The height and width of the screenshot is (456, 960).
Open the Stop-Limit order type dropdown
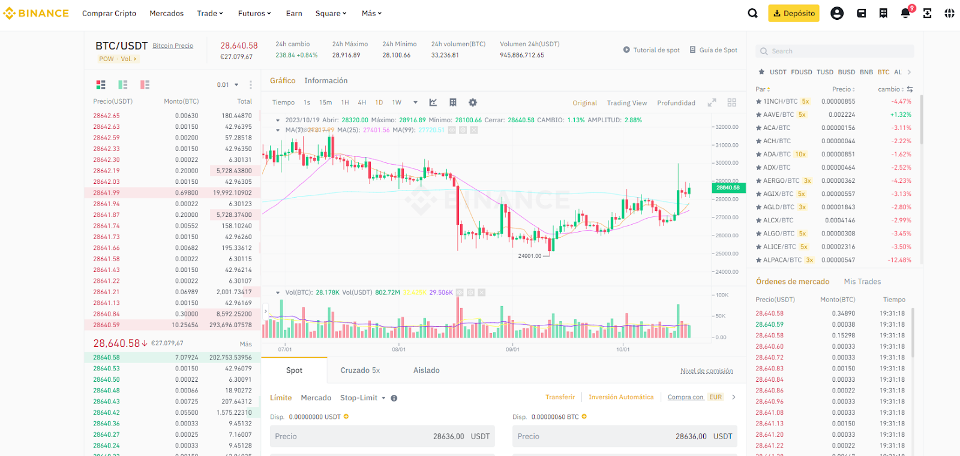click(x=363, y=398)
